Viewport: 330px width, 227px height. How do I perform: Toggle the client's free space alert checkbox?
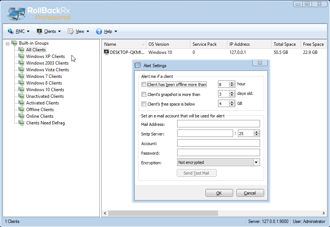[144, 104]
